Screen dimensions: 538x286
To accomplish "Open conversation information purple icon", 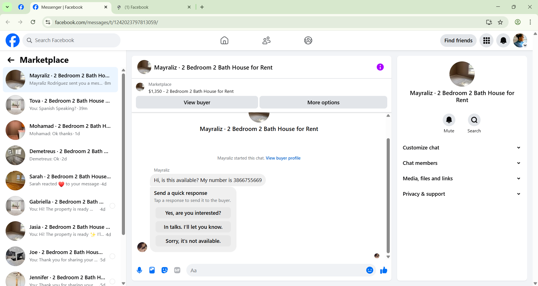I will 380,67.
